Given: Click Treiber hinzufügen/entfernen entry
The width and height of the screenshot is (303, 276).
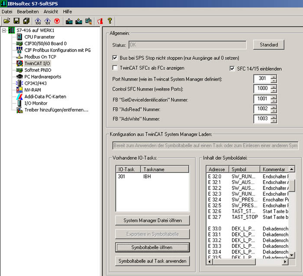Looking at the screenshot, I should [56, 110].
